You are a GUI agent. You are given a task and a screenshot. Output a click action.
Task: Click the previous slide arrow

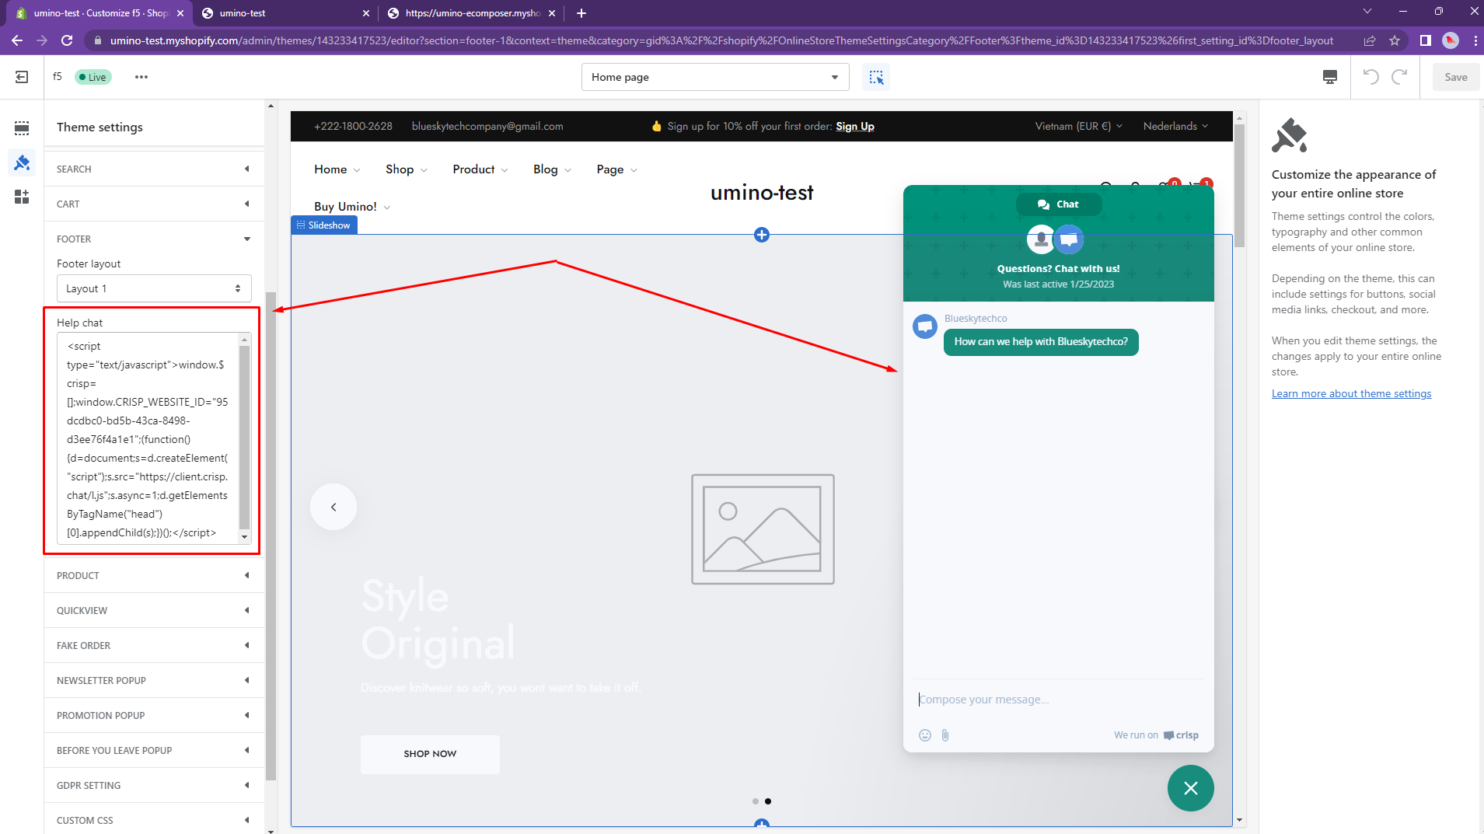point(333,507)
